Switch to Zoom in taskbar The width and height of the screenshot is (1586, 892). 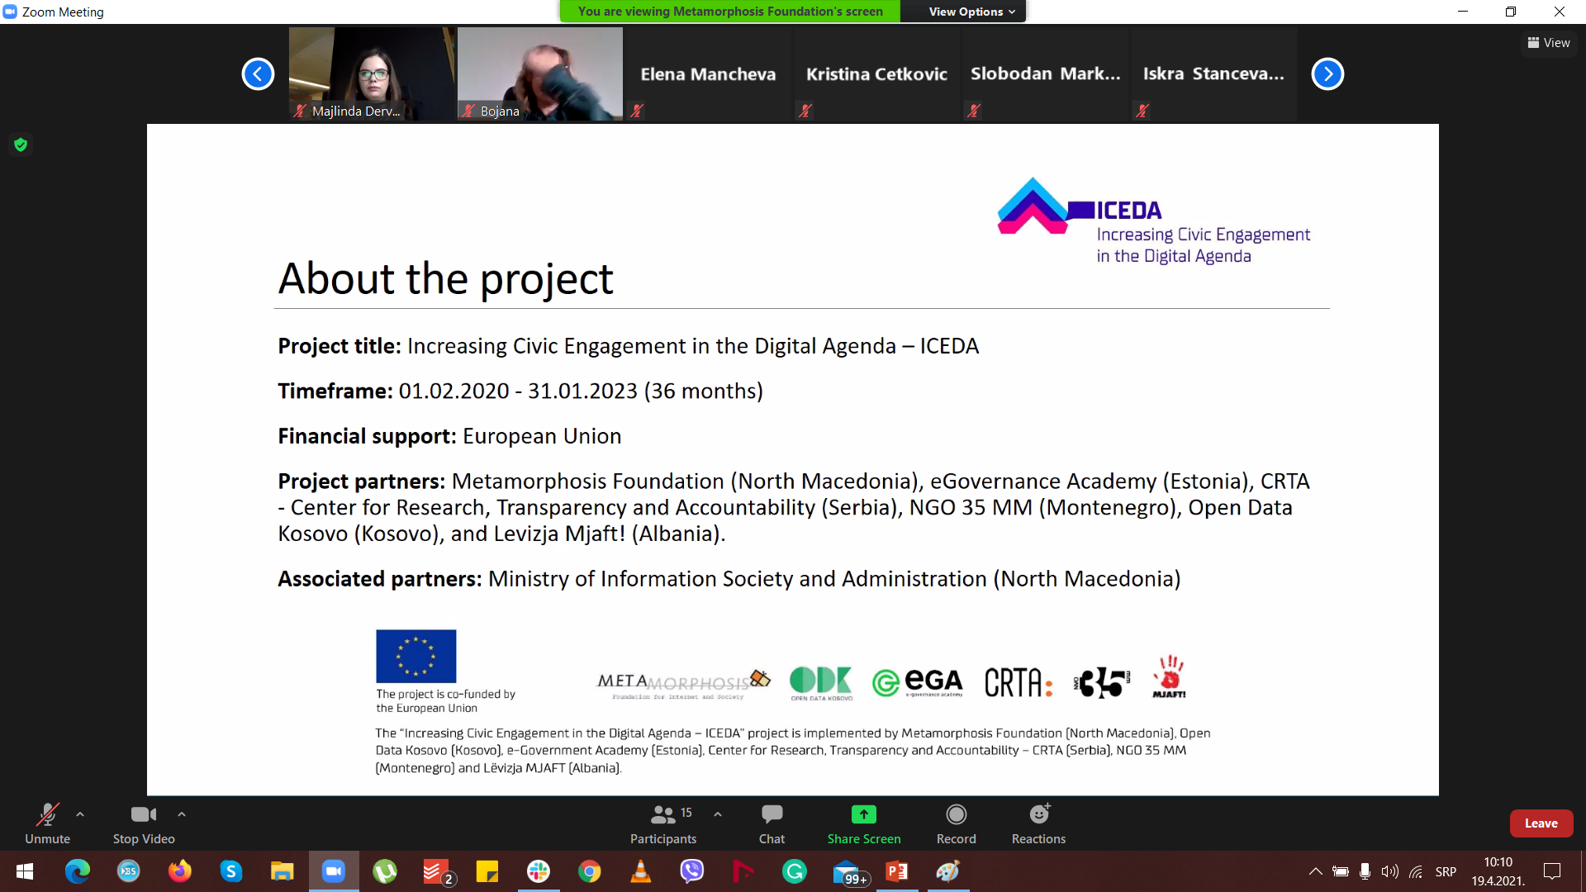click(x=334, y=871)
